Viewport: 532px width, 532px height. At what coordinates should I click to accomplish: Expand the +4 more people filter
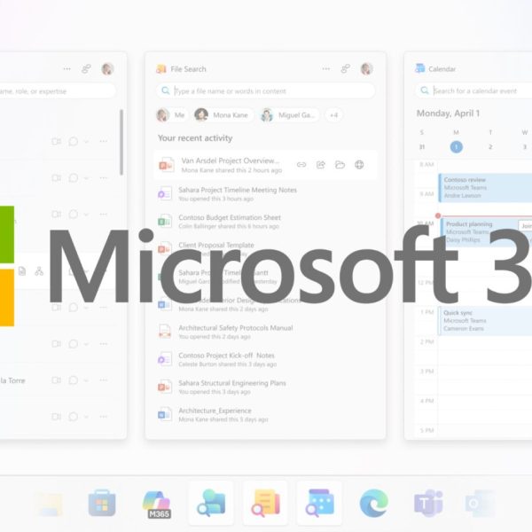click(334, 115)
